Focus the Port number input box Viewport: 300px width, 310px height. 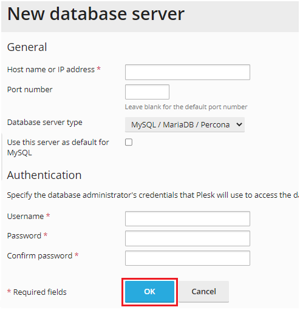point(147,92)
